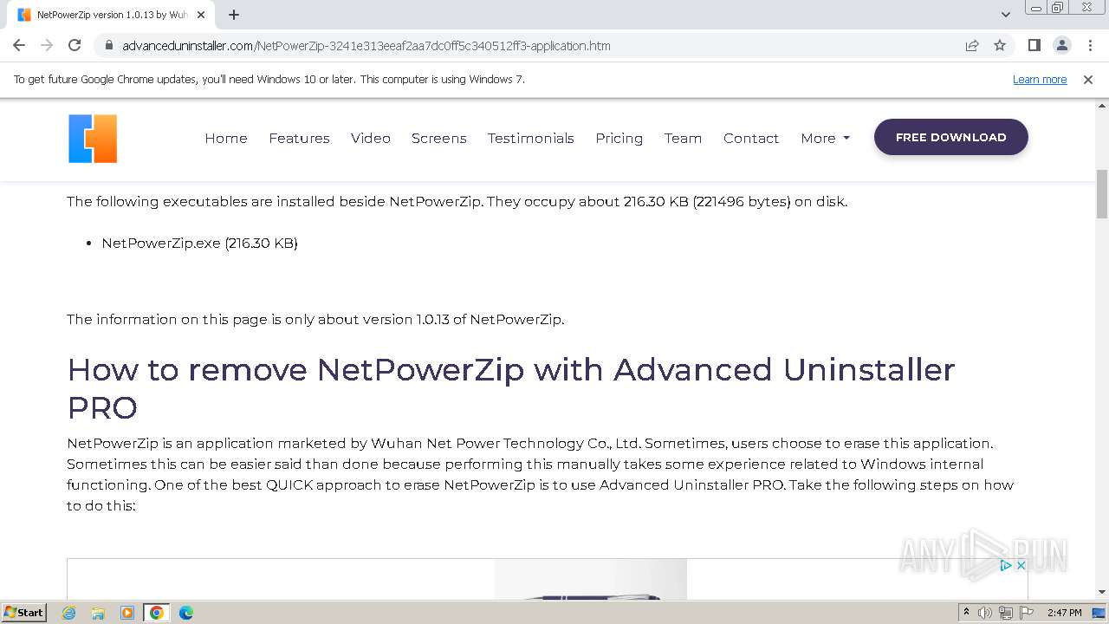Open the volume control in the tray
Screen dimensions: 1109x624
(985, 613)
